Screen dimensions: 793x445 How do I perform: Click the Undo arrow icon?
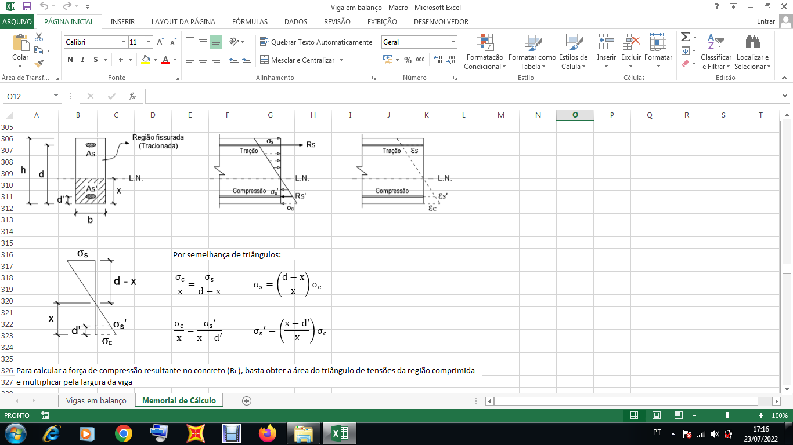[x=45, y=6]
